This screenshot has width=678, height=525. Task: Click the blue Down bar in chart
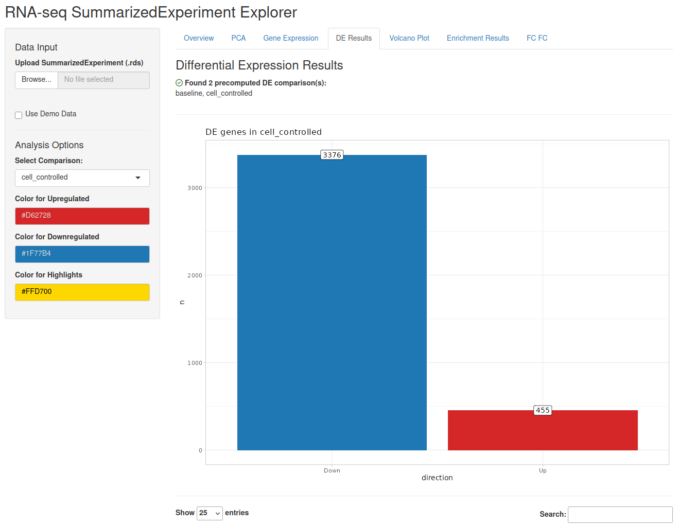pyautogui.click(x=332, y=303)
